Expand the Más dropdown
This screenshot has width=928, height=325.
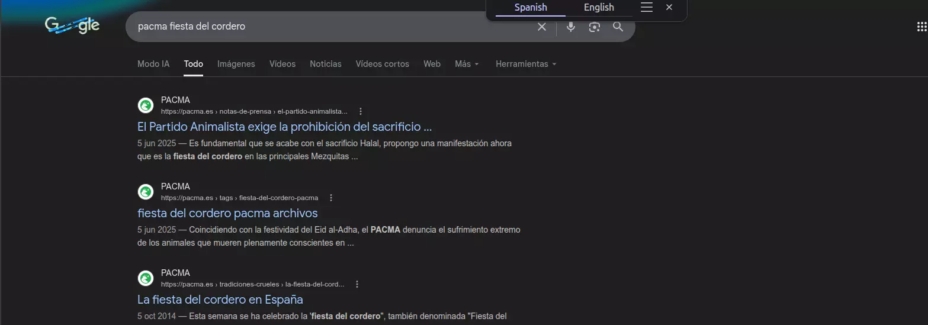(x=467, y=64)
